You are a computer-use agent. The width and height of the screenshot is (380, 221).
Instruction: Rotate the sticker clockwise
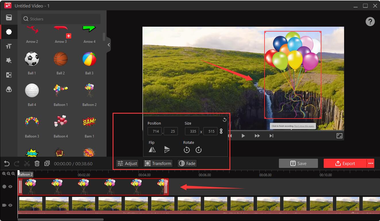tap(198, 150)
